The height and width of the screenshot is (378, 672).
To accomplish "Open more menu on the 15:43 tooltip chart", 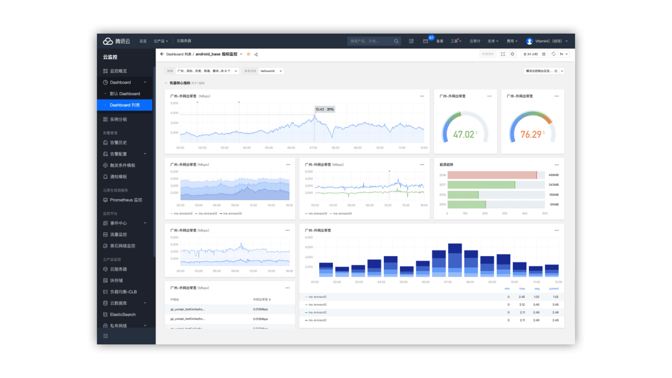I will pyautogui.click(x=422, y=96).
